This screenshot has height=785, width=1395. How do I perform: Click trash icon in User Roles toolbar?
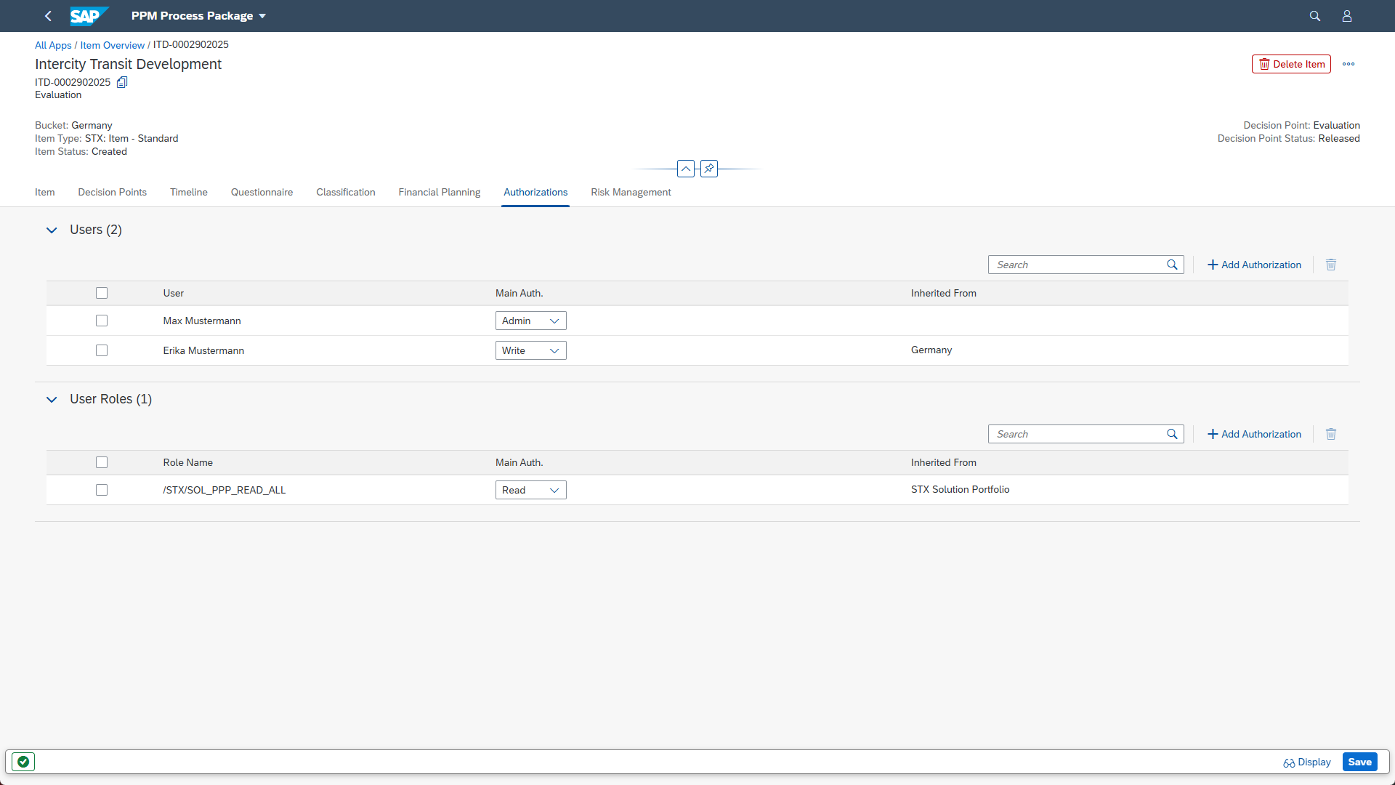pyautogui.click(x=1330, y=434)
